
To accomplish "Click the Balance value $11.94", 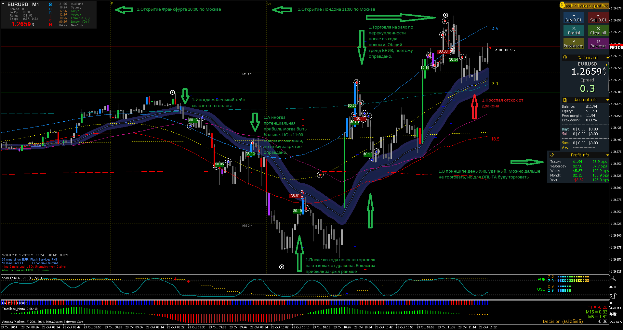I will [591, 106].
